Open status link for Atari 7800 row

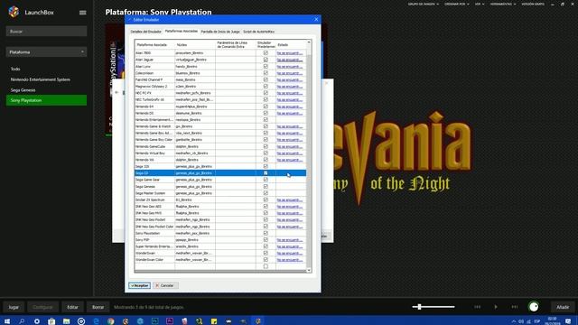point(290,53)
